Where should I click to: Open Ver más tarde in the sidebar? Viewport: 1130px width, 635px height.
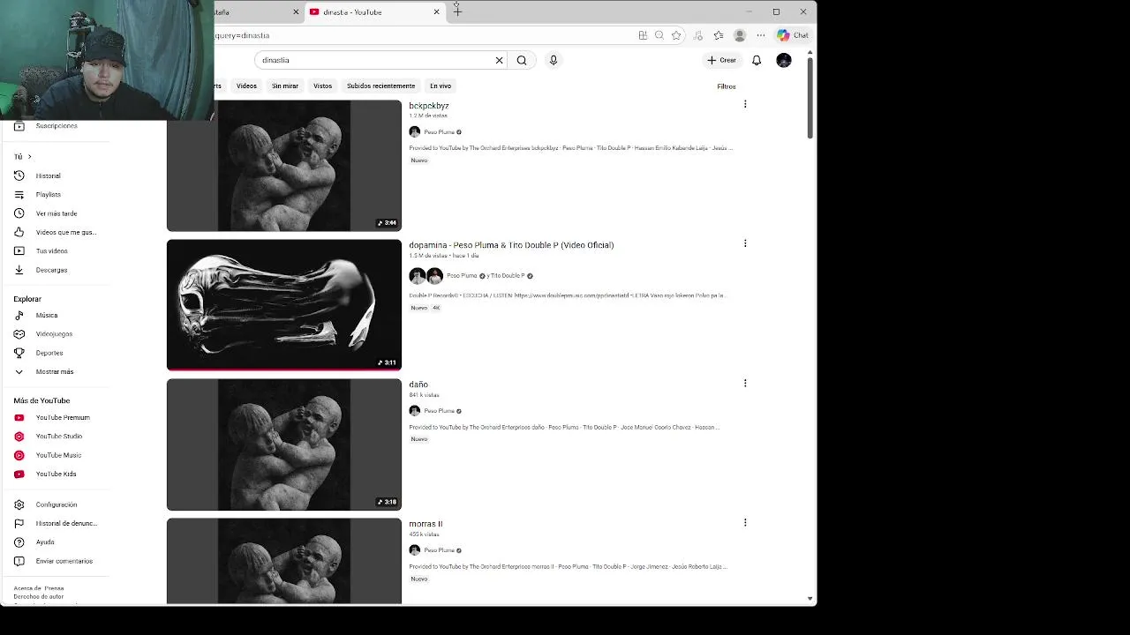point(55,213)
